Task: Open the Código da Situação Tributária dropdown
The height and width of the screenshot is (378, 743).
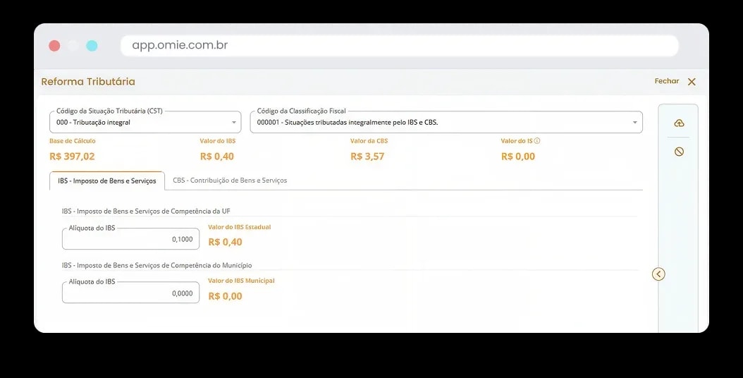Action: [x=145, y=122]
